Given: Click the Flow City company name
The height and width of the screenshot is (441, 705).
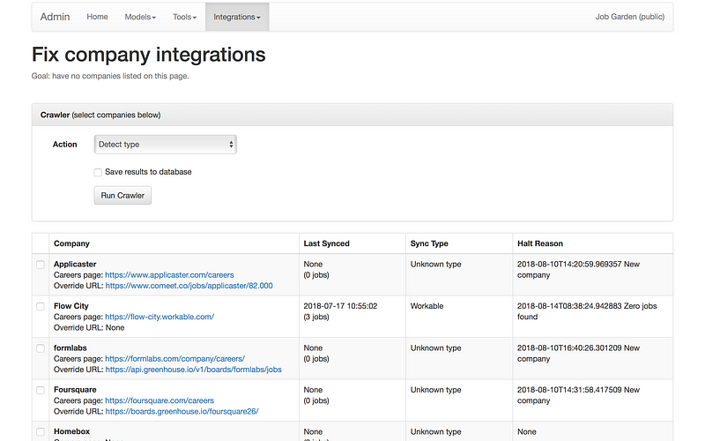Looking at the screenshot, I should (x=71, y=306).
